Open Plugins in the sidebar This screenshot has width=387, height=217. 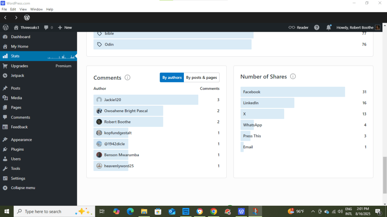tap(17, 149)
